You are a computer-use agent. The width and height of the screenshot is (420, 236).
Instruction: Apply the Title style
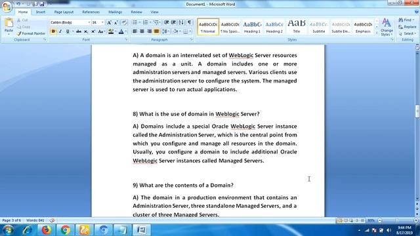tap(297, 27)
